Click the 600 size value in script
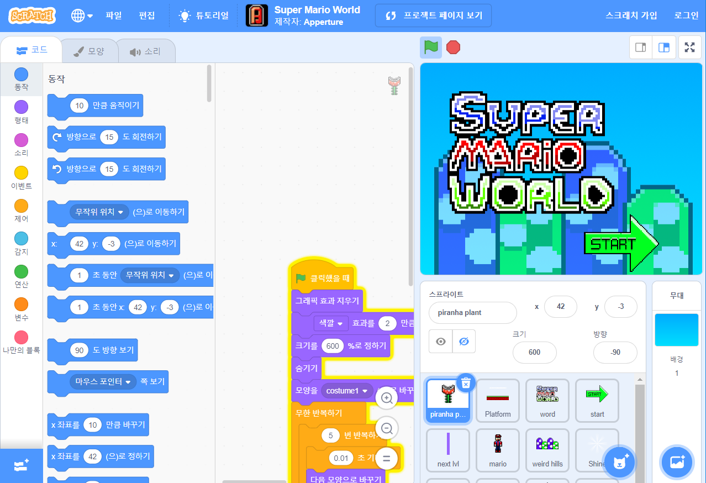Screen dimensions: 706x483 [333, 346]
